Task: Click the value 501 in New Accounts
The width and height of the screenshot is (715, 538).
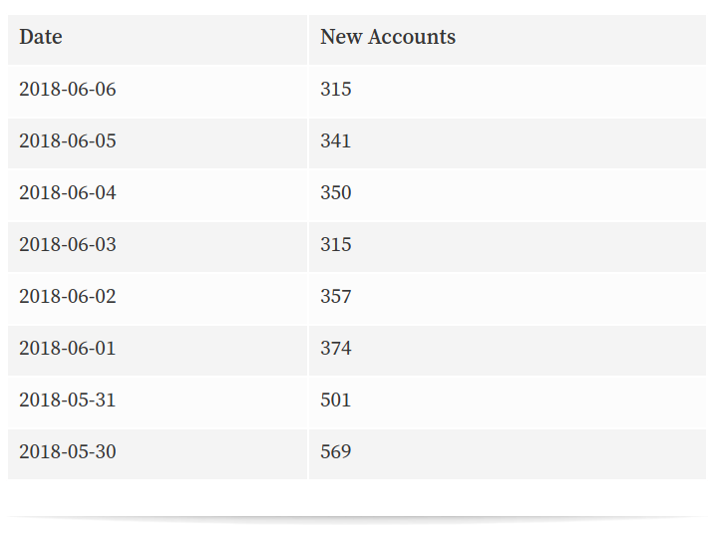Action: tap(336, 400)
